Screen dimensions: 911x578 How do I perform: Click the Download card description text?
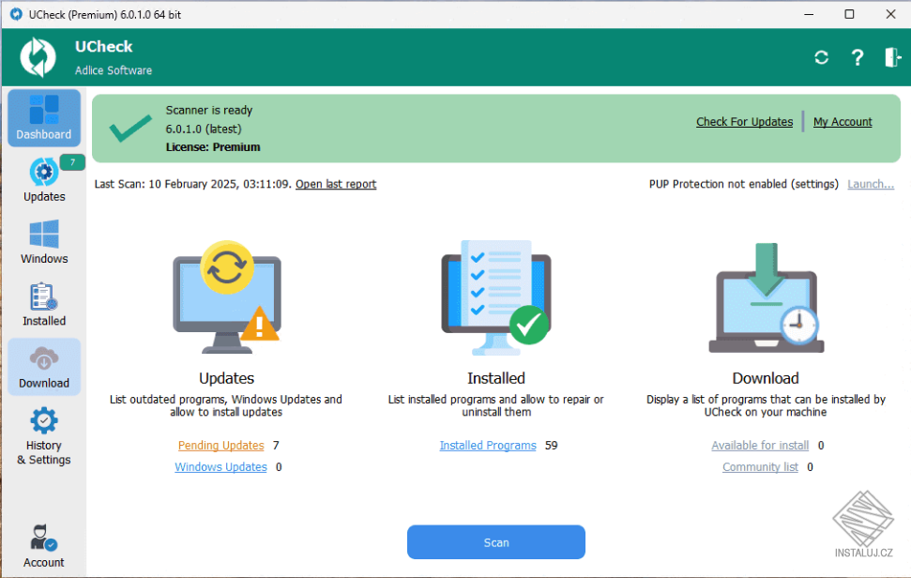coord(766,405)
